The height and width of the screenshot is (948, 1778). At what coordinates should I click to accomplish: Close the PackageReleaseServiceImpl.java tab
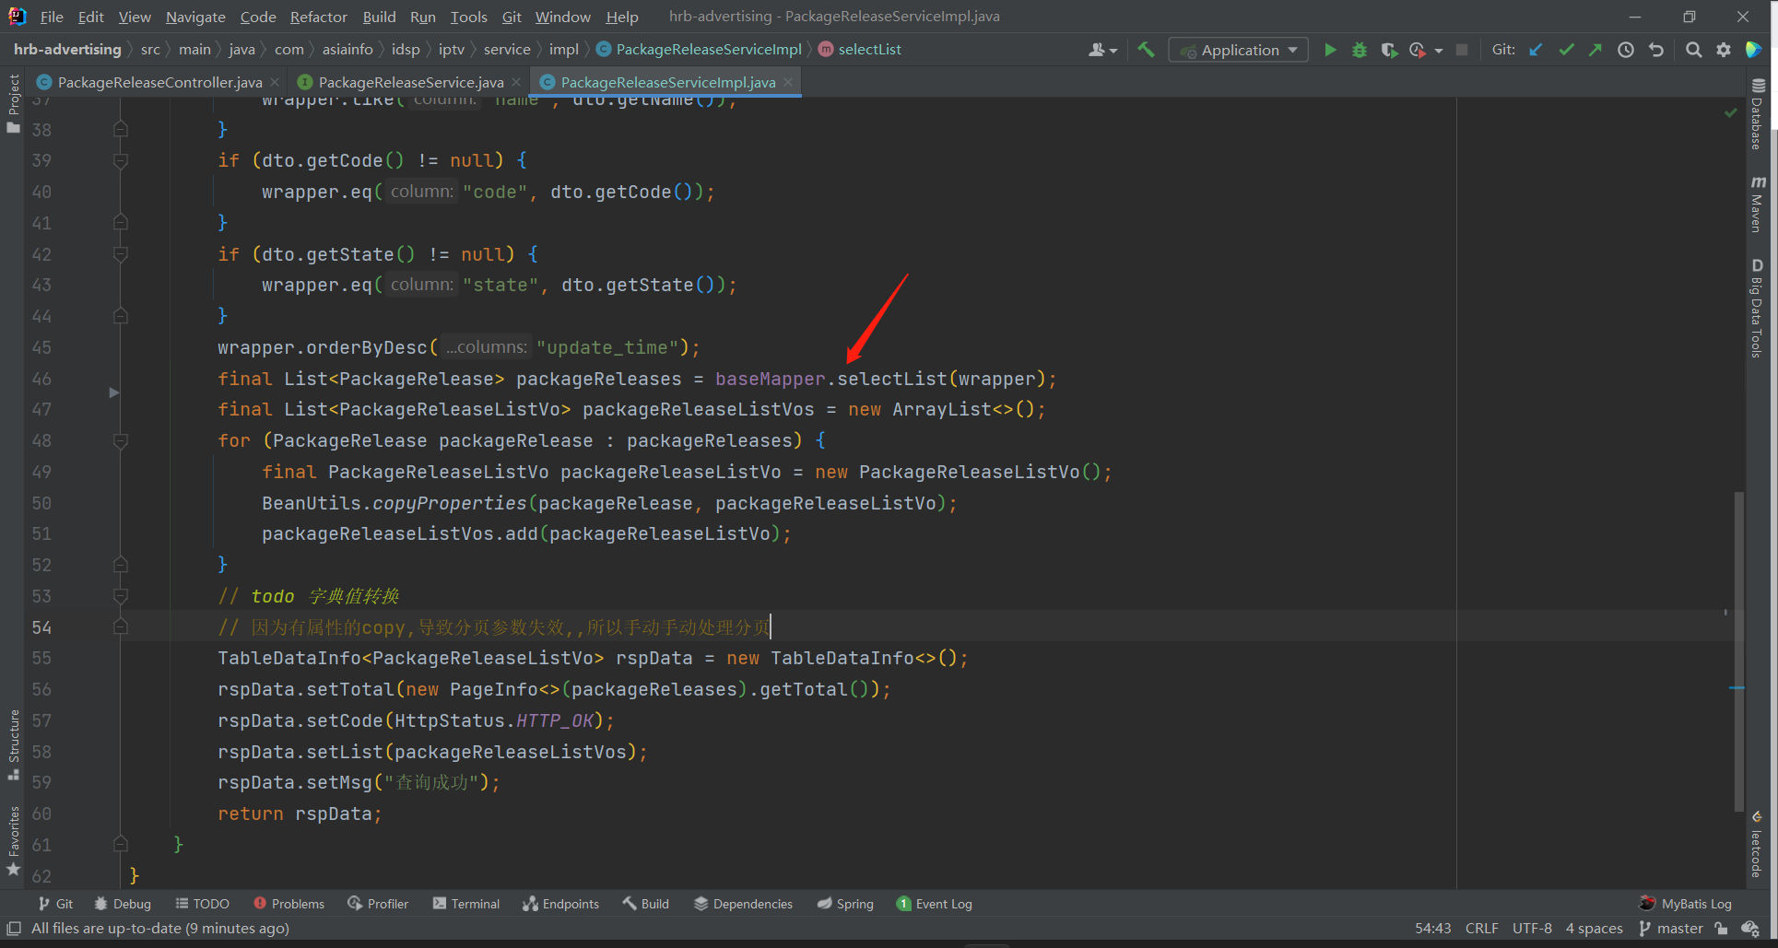[x=788, y=82]
